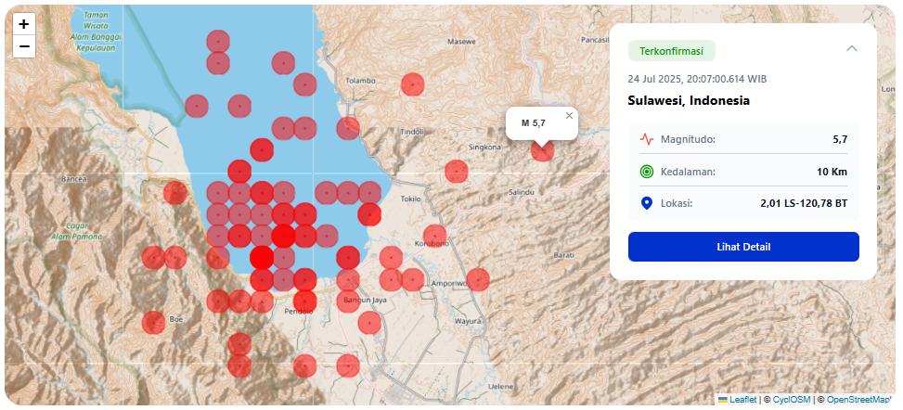903x410 pixels.
Task: Zoom out on the map
Action: (24, 46)
